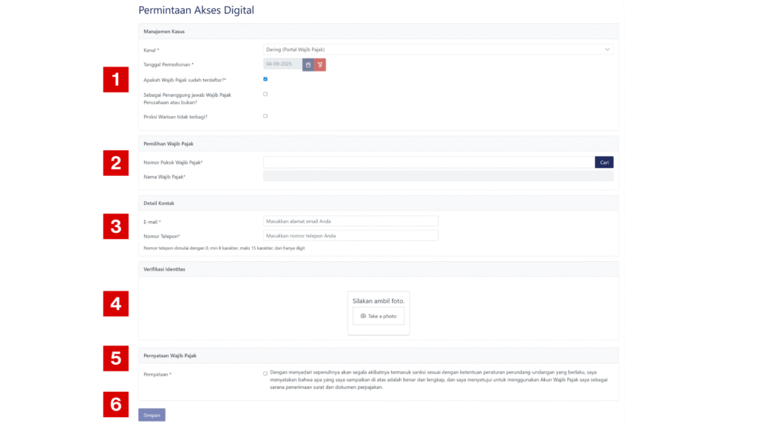Check the Pernyataan agreement checkbox
This screenshot has width=757, height=426.
[265, 373]
